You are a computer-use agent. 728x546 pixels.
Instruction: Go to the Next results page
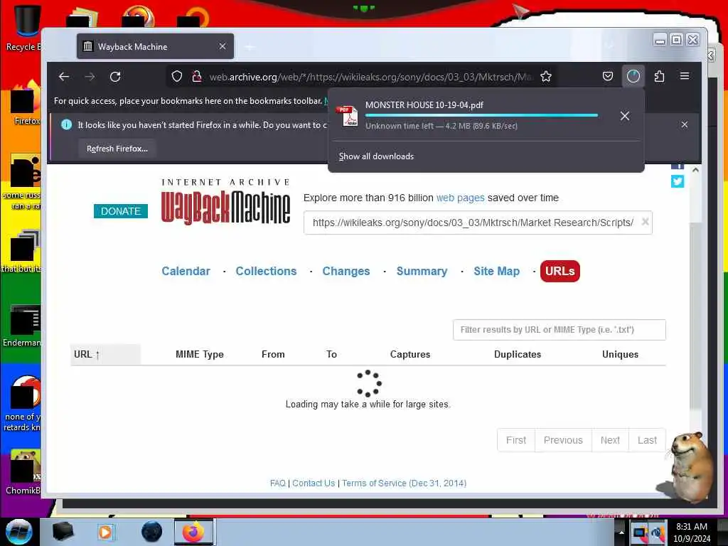tap(610, 440)
